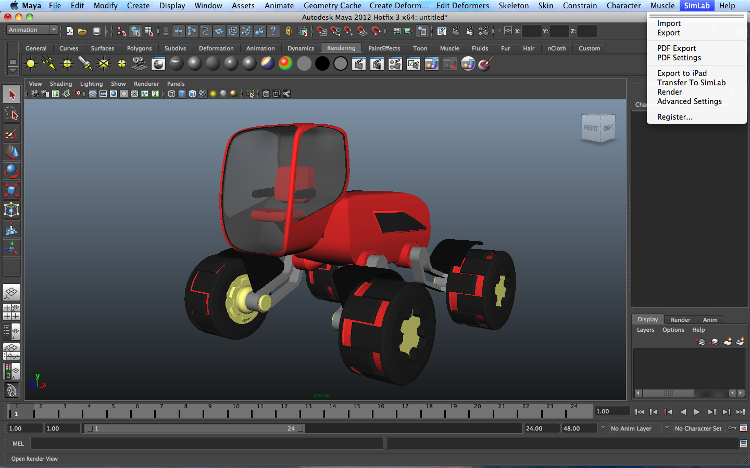This screenshot has height=468, width=750.
Task: Create a directional light from the shelf
Action: tap(49, 64)
